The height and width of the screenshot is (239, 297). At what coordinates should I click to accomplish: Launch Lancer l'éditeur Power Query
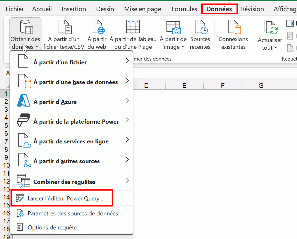coord(65,199)
